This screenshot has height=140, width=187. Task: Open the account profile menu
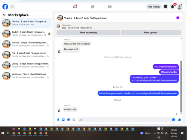180,7
